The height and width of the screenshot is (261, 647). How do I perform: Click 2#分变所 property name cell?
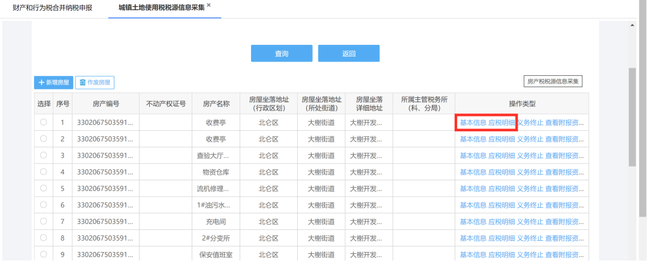(216, 238)
